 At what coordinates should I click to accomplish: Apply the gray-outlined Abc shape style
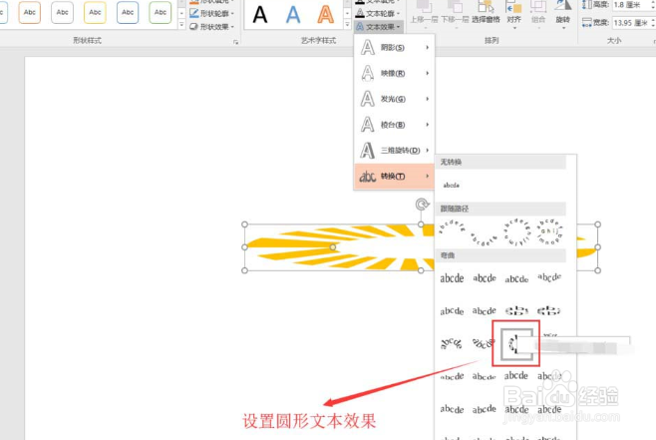tap(63, 12)
